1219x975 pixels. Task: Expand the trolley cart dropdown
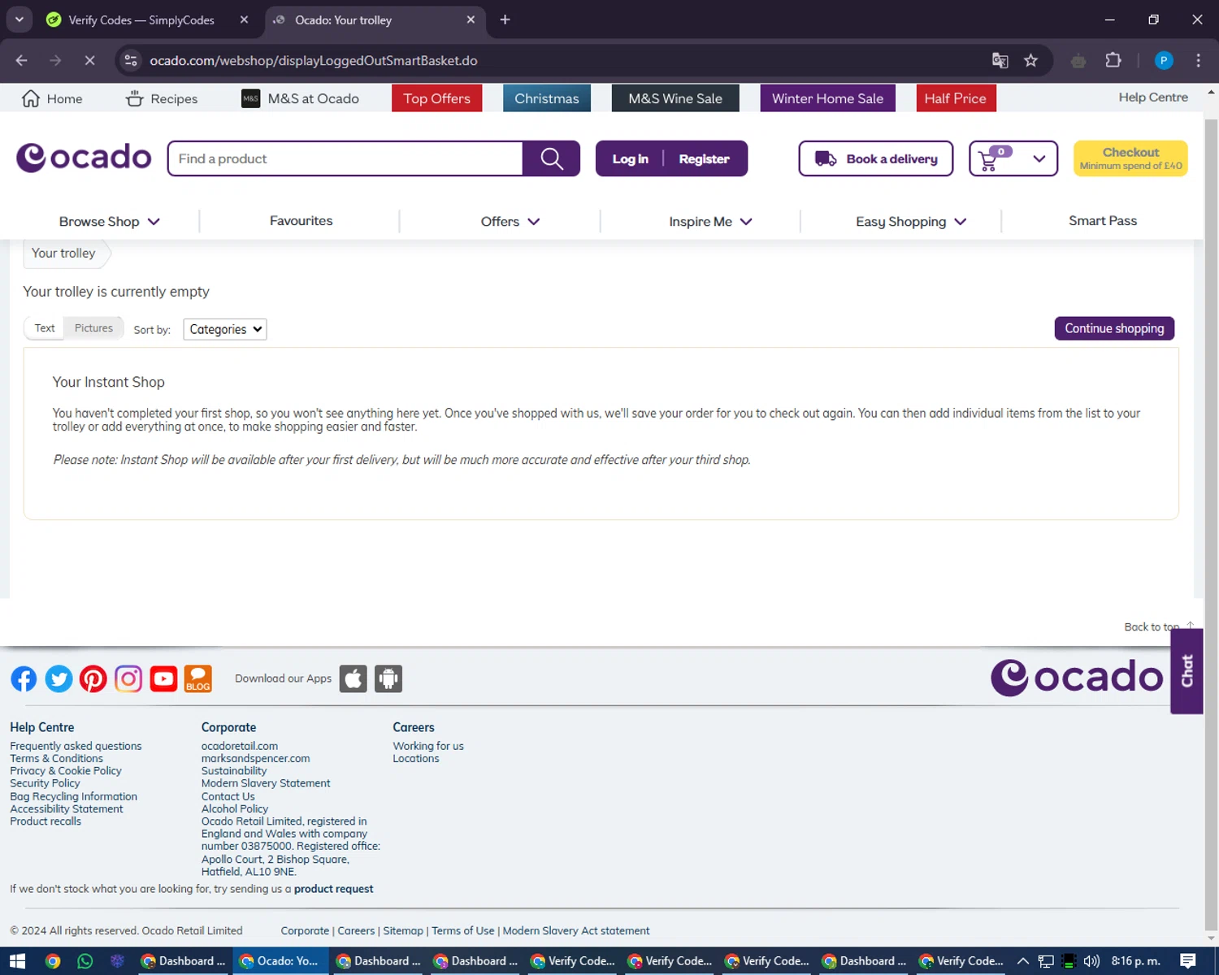pos(1039,158)
